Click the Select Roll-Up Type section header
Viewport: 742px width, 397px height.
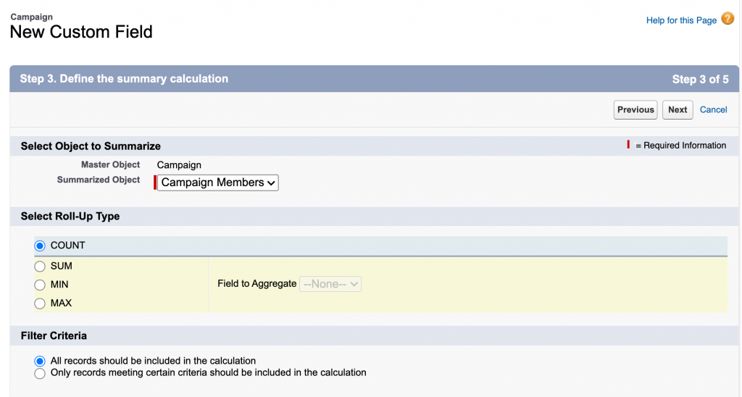point(70,217)
